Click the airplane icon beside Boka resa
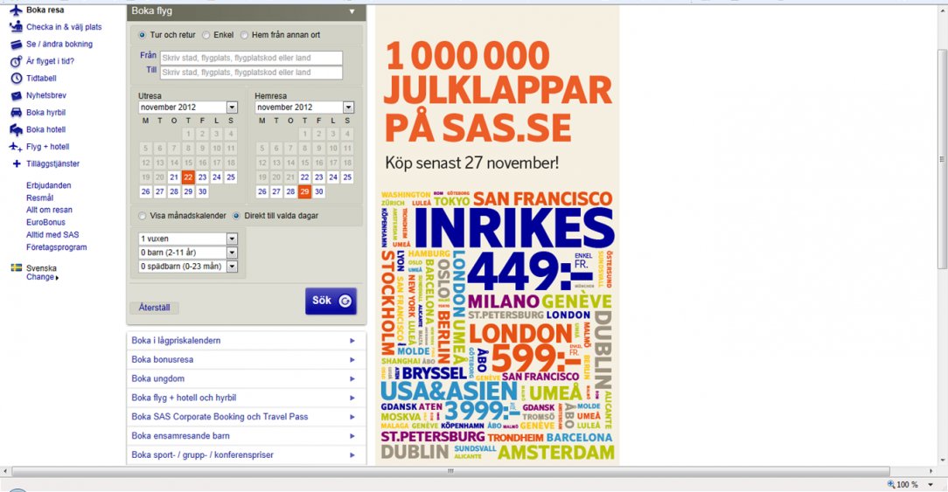 point(16,10)
